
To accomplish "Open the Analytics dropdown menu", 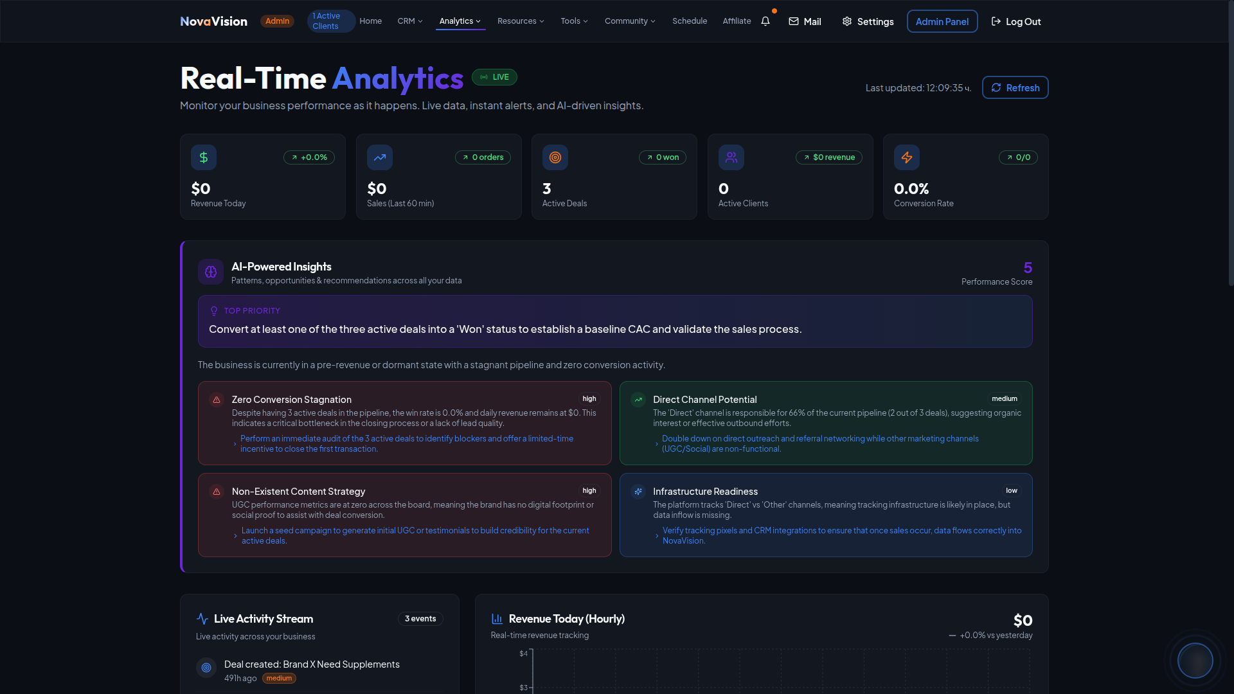I will tap(460, 21).
